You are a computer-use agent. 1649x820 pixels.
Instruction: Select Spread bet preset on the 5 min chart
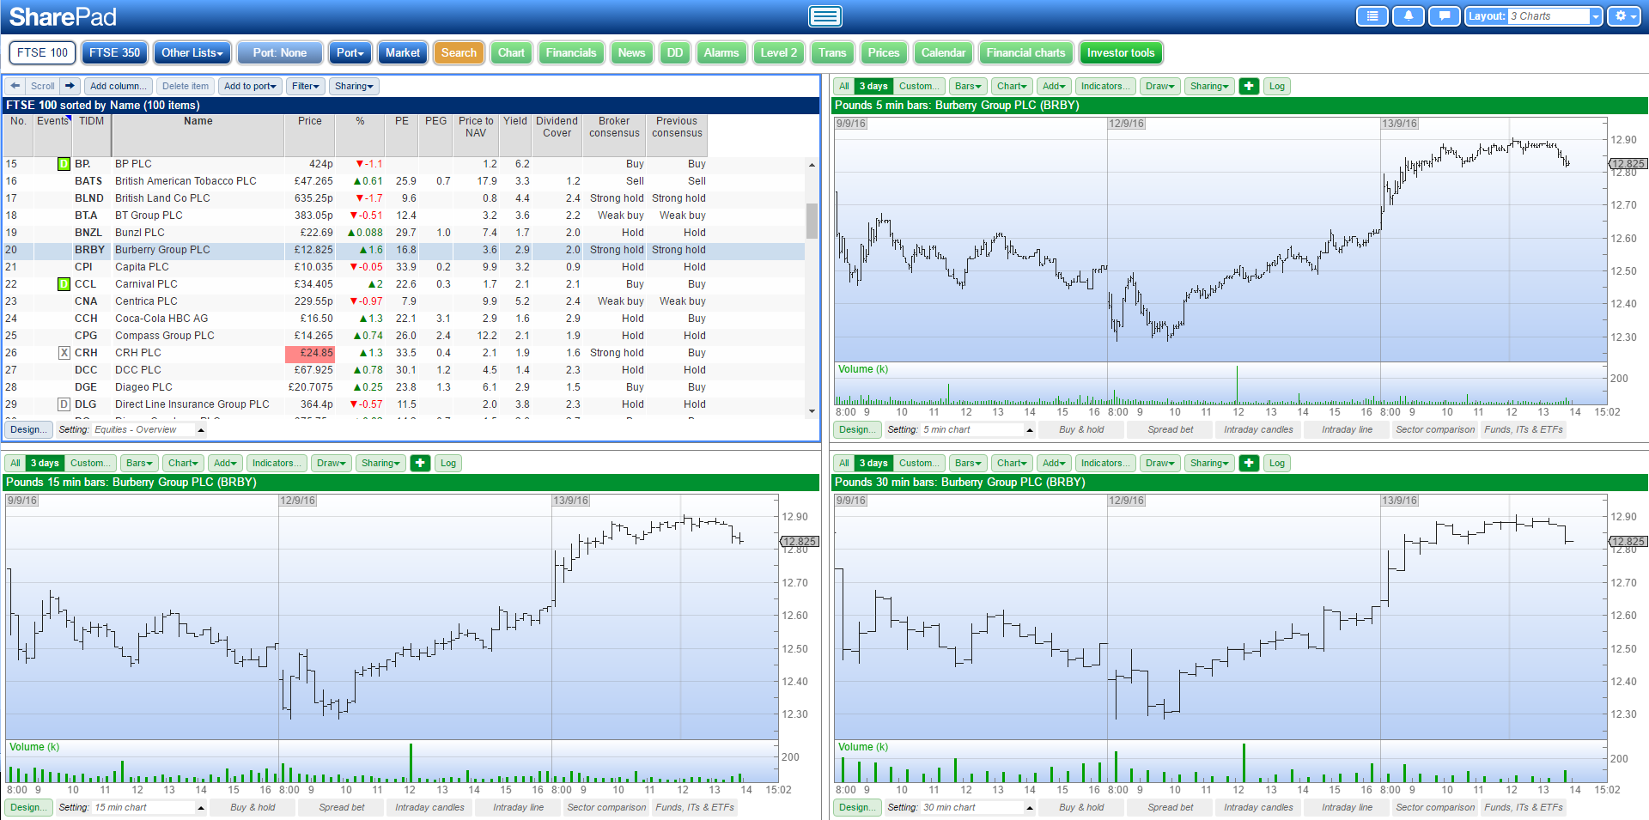pos(1170,429)
